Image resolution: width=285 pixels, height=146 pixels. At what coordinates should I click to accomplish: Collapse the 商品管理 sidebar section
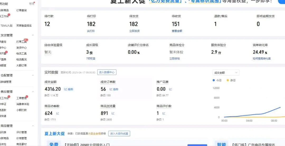point(33,126)
